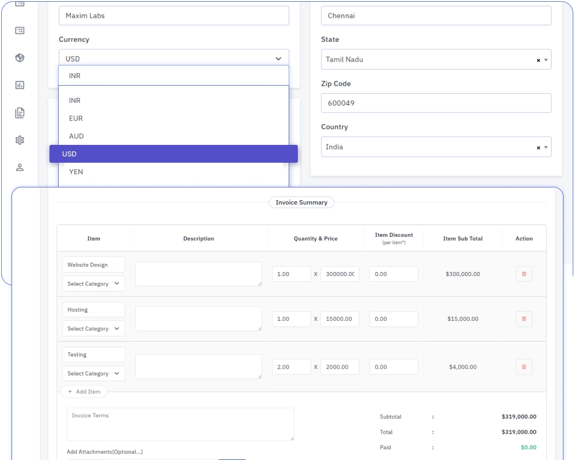Click the Website Design item name field

pyautogui.click(x=94, y=264)
